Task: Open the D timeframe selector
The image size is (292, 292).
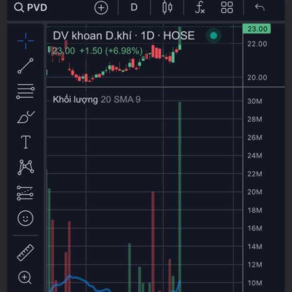Action: (x=134, y=7)
